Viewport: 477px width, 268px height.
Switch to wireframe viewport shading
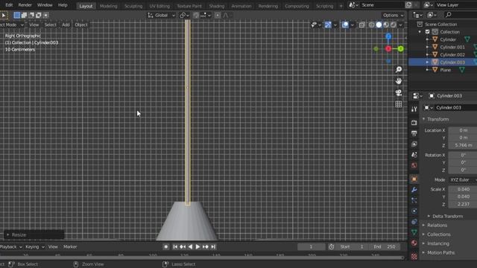pos(371,25)
